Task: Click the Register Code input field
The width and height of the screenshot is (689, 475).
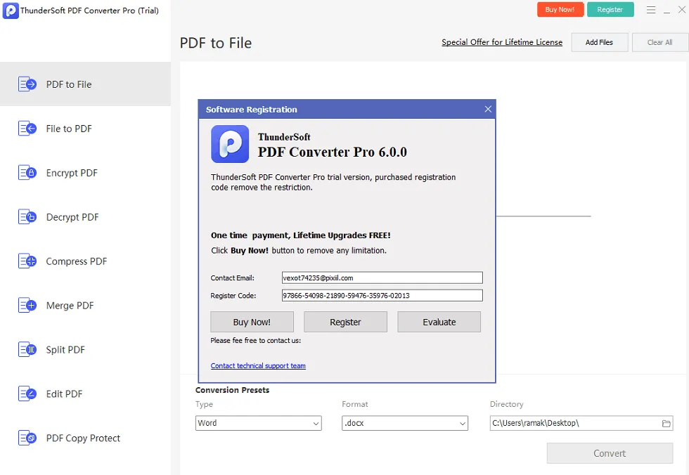Action: (x=382, y=295)
